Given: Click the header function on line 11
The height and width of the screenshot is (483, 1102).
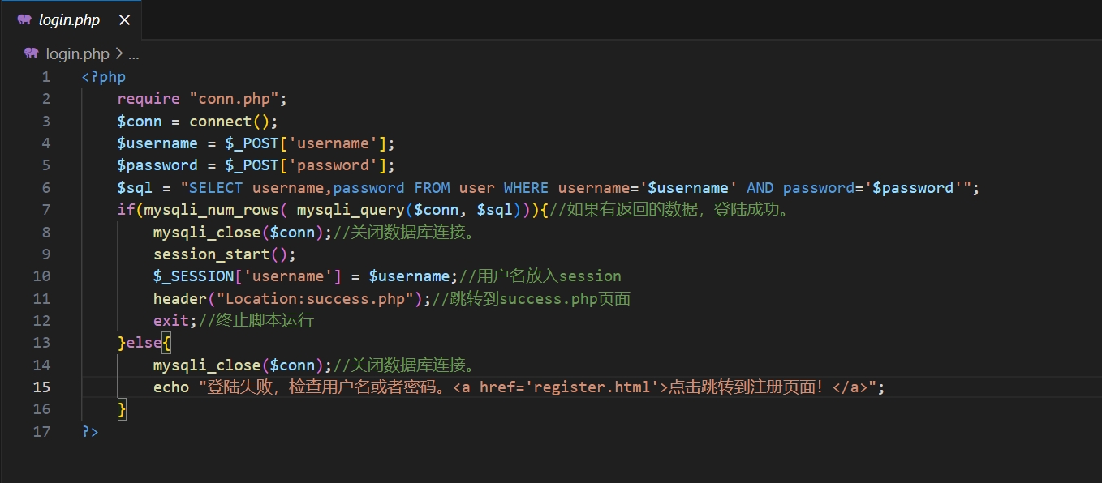Looking at the screenshot, I should pyautogui.click(x=180, y=298).
